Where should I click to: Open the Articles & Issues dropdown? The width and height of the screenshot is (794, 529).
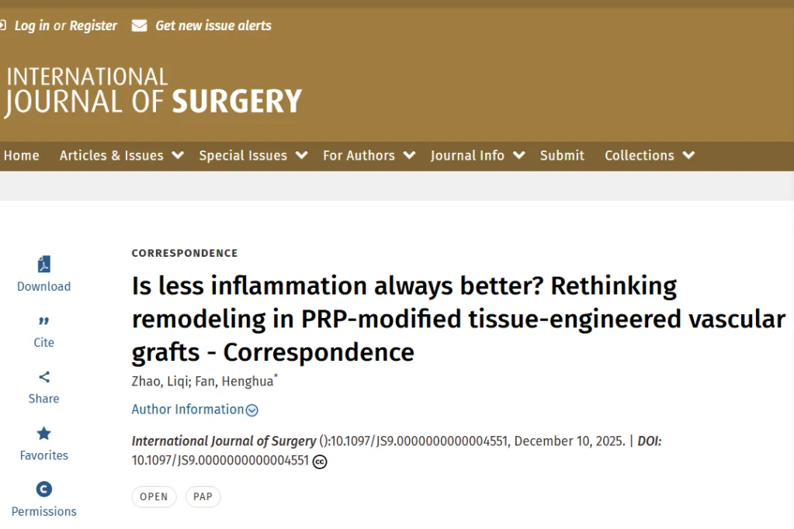121,155
